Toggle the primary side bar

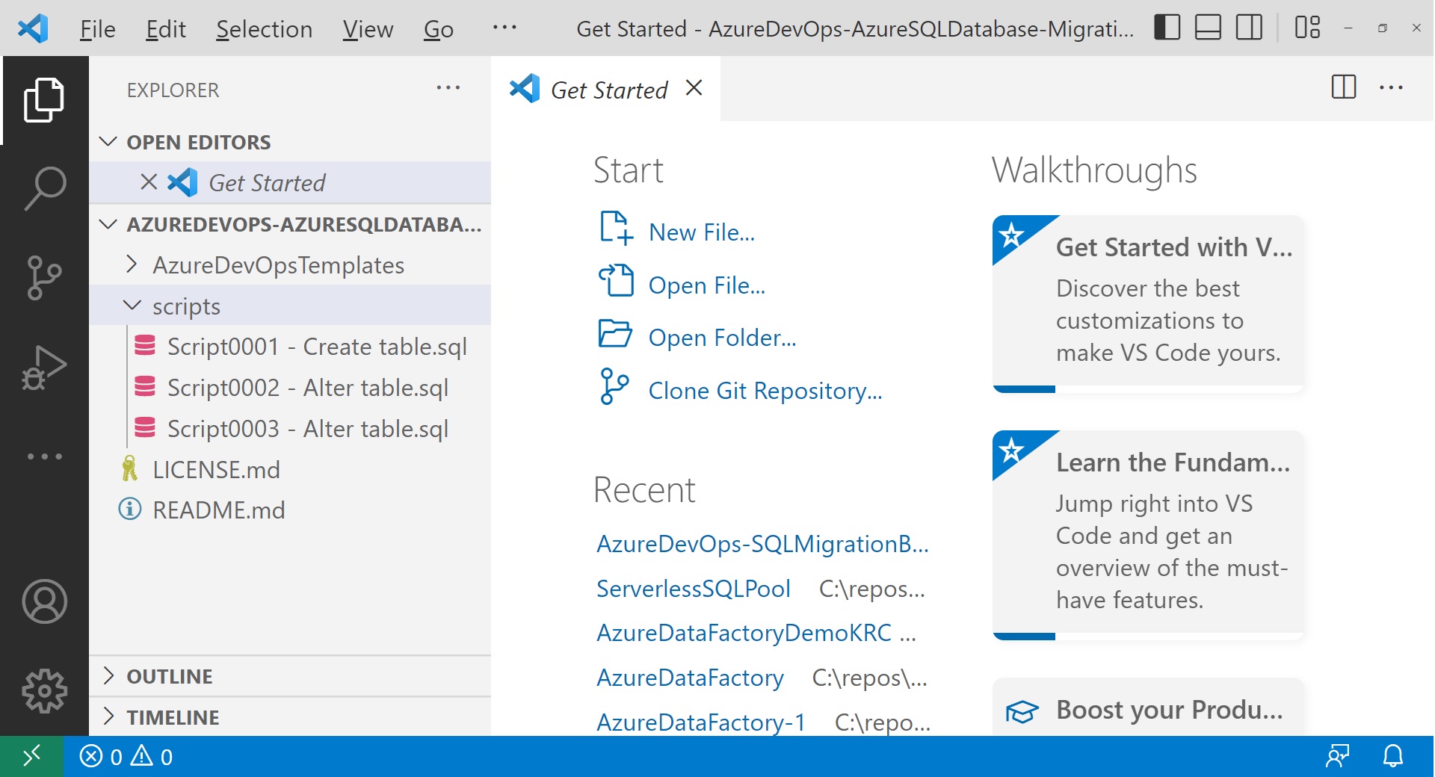[x=1167, y=28]
